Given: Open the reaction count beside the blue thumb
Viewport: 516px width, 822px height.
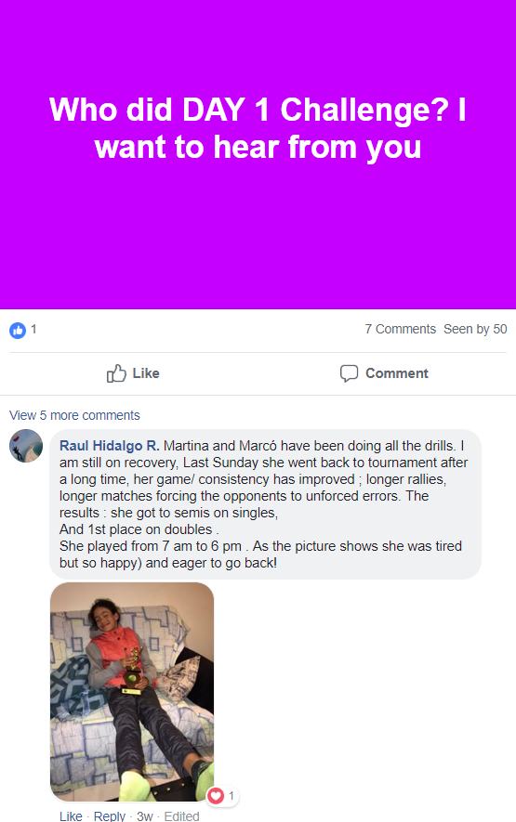Looking at the screenshot, I should point(33,329).
